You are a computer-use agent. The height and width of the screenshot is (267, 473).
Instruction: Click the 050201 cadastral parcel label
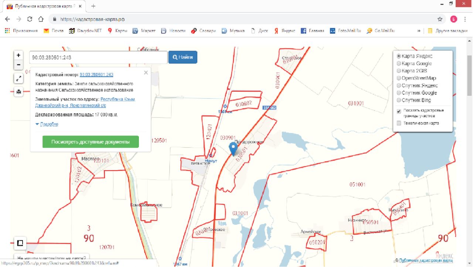(317, 242)
